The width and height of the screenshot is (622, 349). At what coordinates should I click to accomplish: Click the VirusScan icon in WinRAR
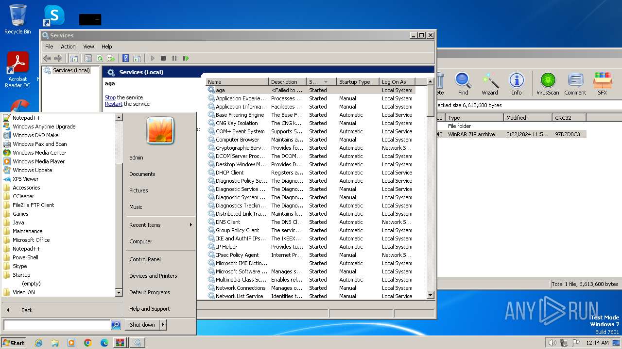(x=548, y=84)
